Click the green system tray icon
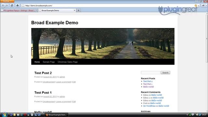Image resolution: width=208 pixels, height=117 pixels. tap(190, 114)
